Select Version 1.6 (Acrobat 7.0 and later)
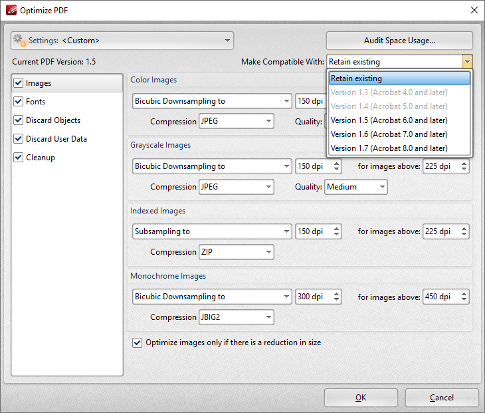 coord(399,134)
